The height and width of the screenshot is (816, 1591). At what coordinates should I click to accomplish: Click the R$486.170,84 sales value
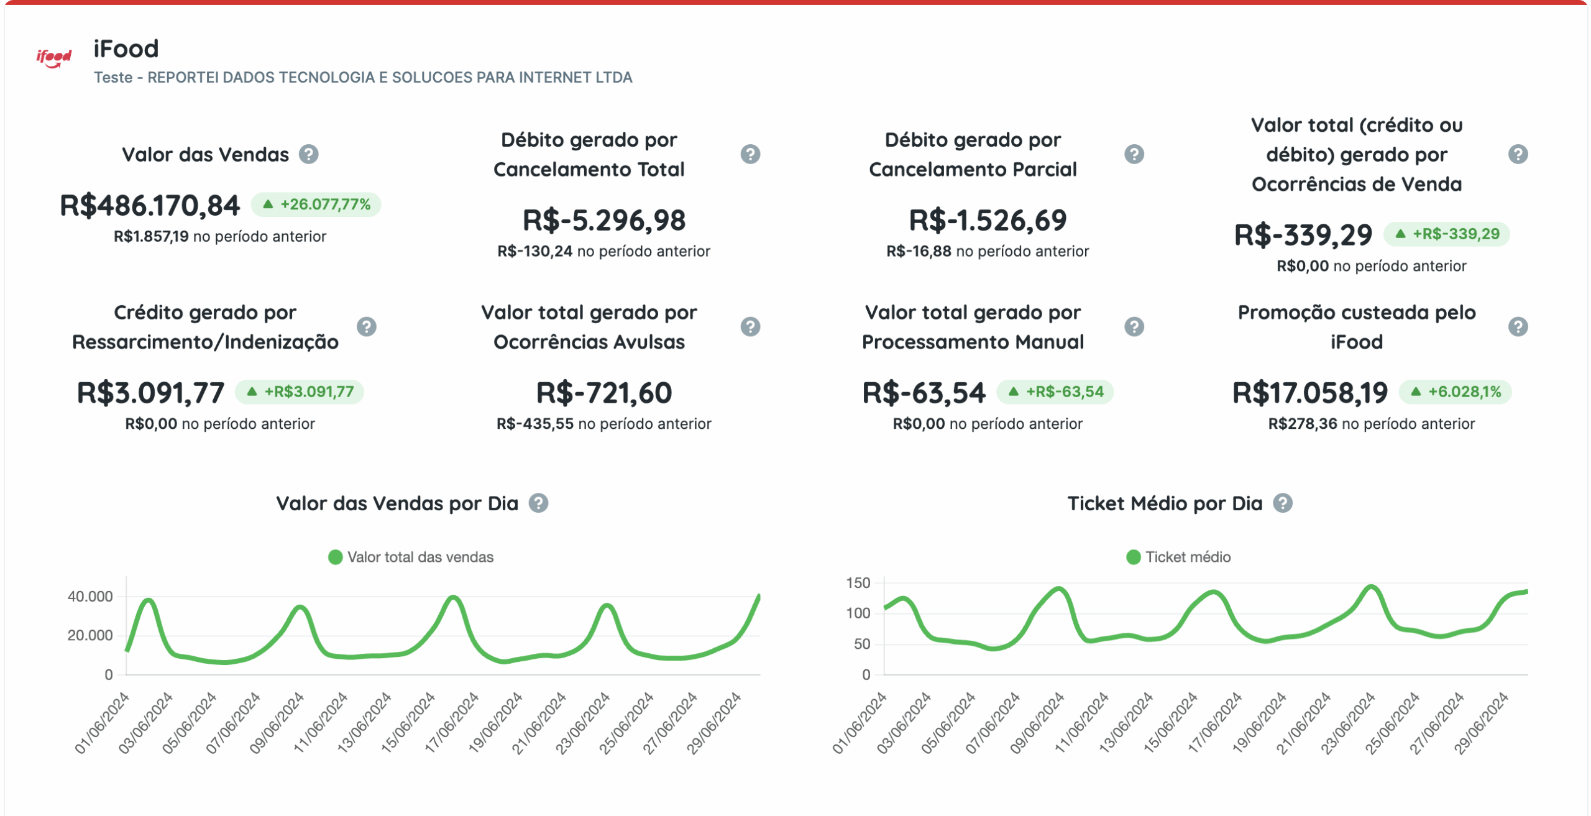click(x=150, y=206)
